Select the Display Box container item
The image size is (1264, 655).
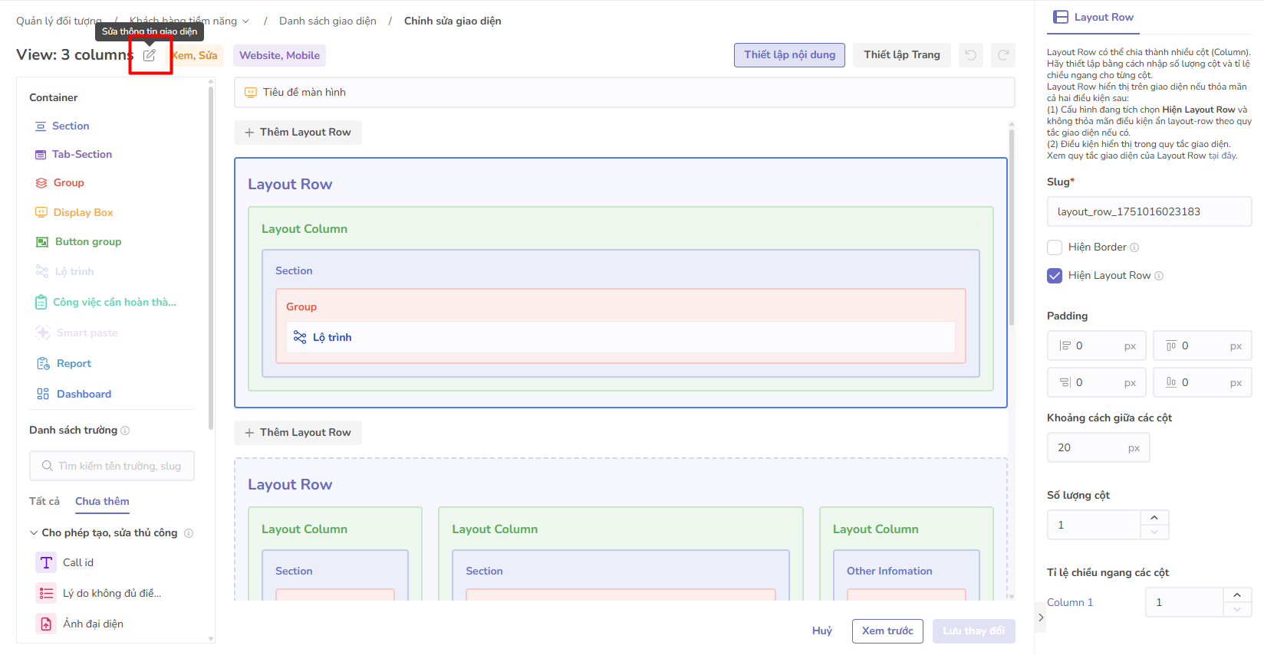[83, 212]
